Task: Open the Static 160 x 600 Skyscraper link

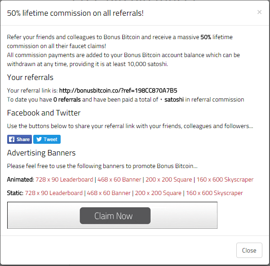Action: point(214,193)
